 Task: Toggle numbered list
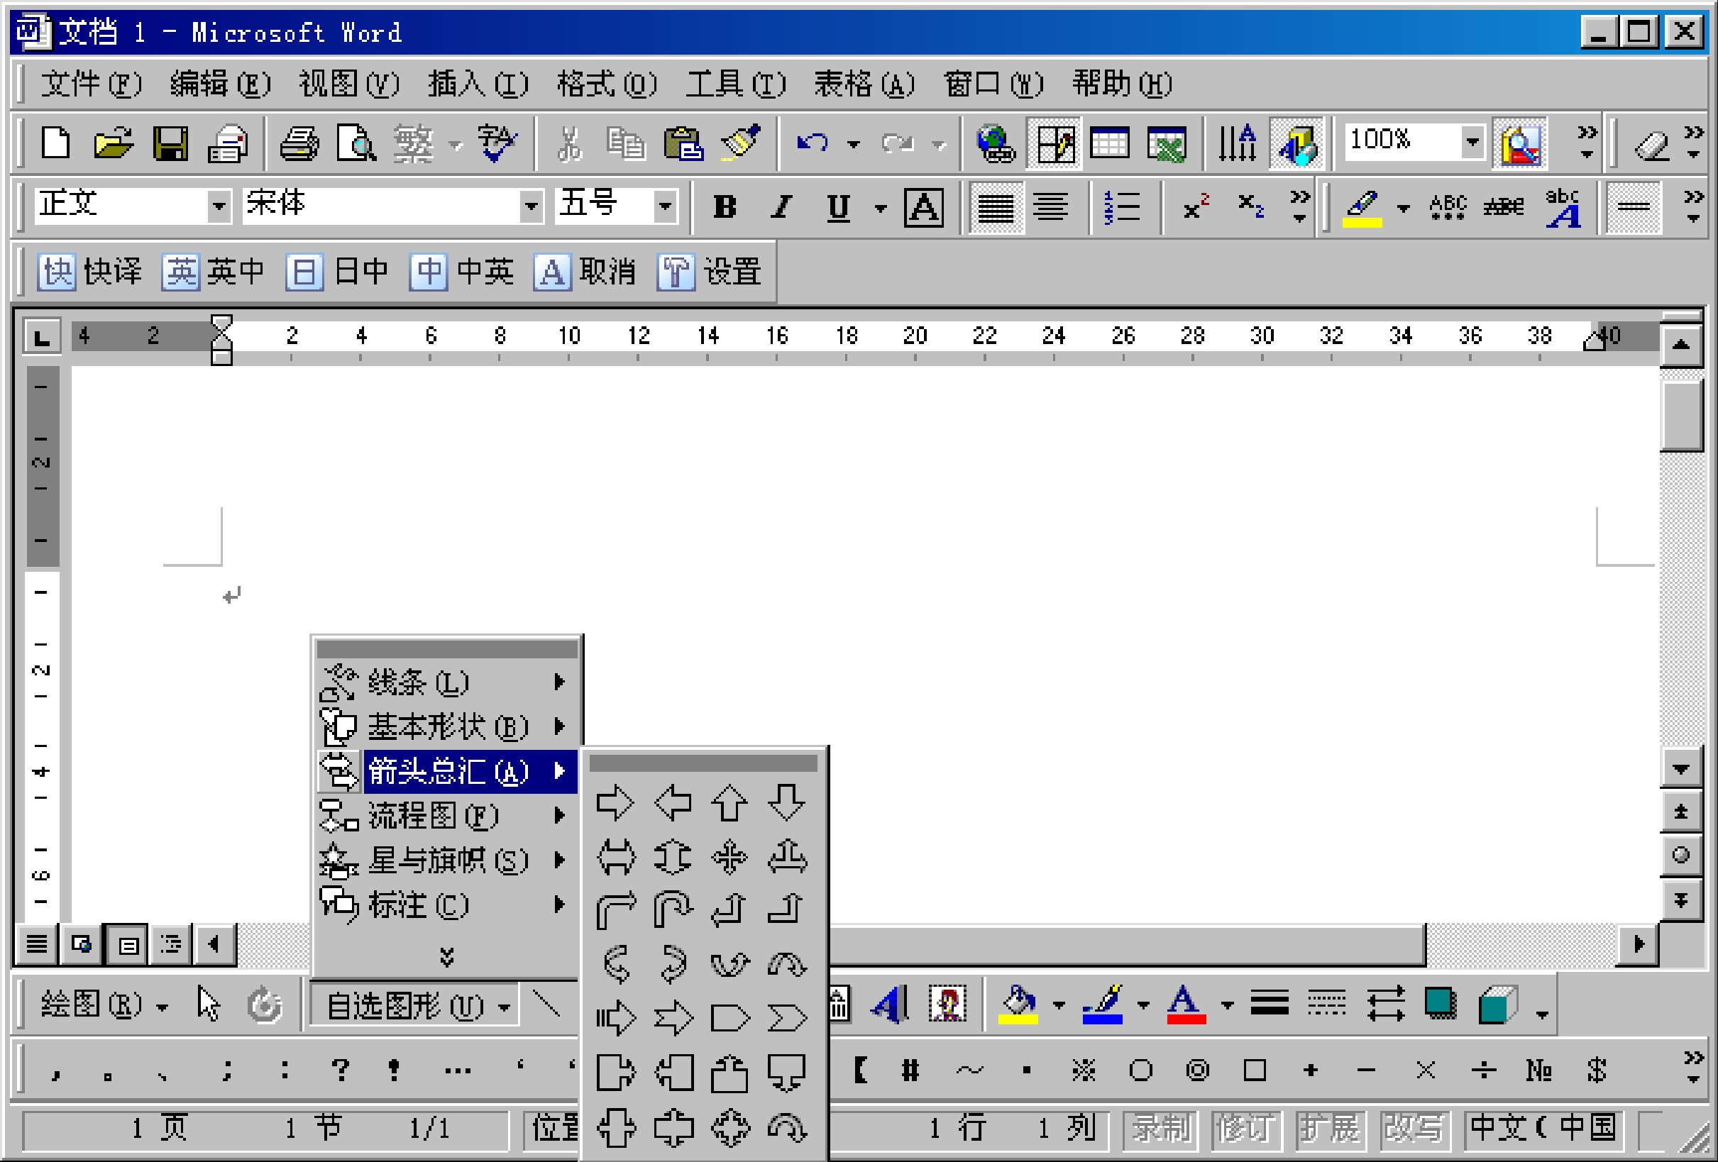coord(1122,207)
